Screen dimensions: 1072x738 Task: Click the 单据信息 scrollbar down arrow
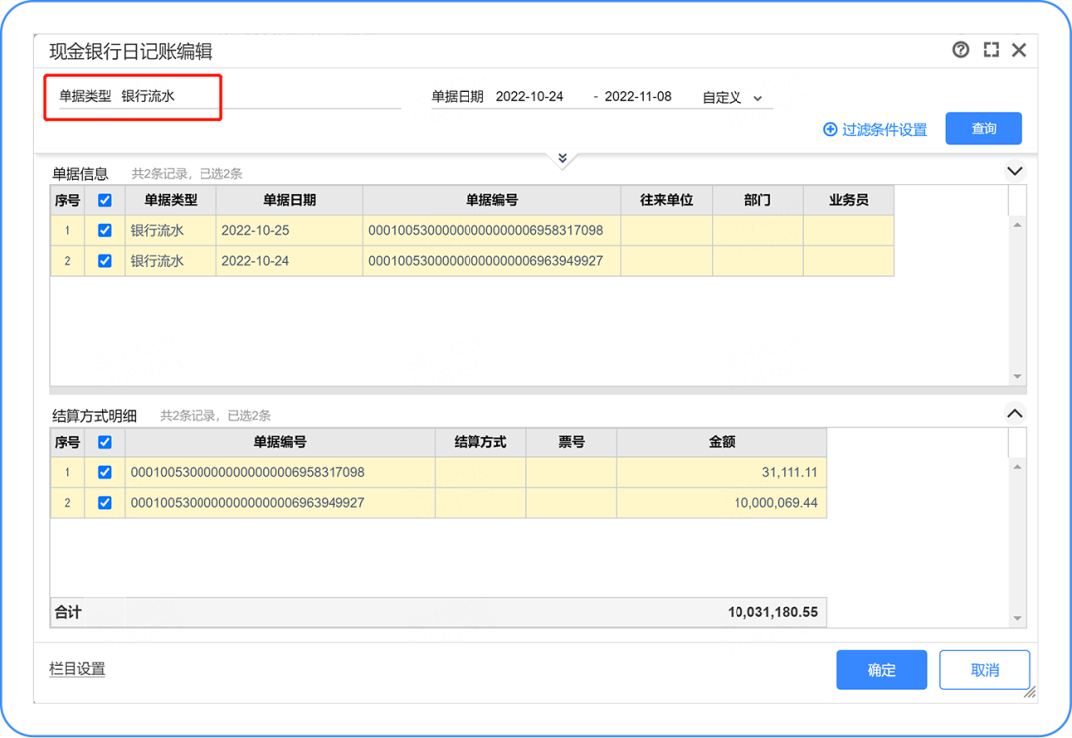point(1017,377)
